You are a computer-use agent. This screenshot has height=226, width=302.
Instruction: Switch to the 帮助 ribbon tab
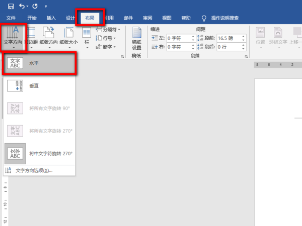(186, 18)
